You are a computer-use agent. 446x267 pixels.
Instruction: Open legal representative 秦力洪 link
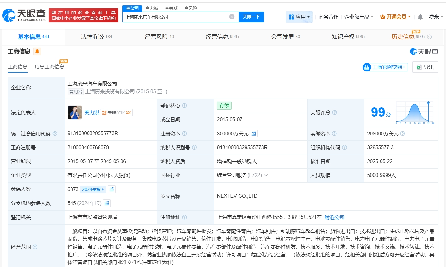point(92,112)
